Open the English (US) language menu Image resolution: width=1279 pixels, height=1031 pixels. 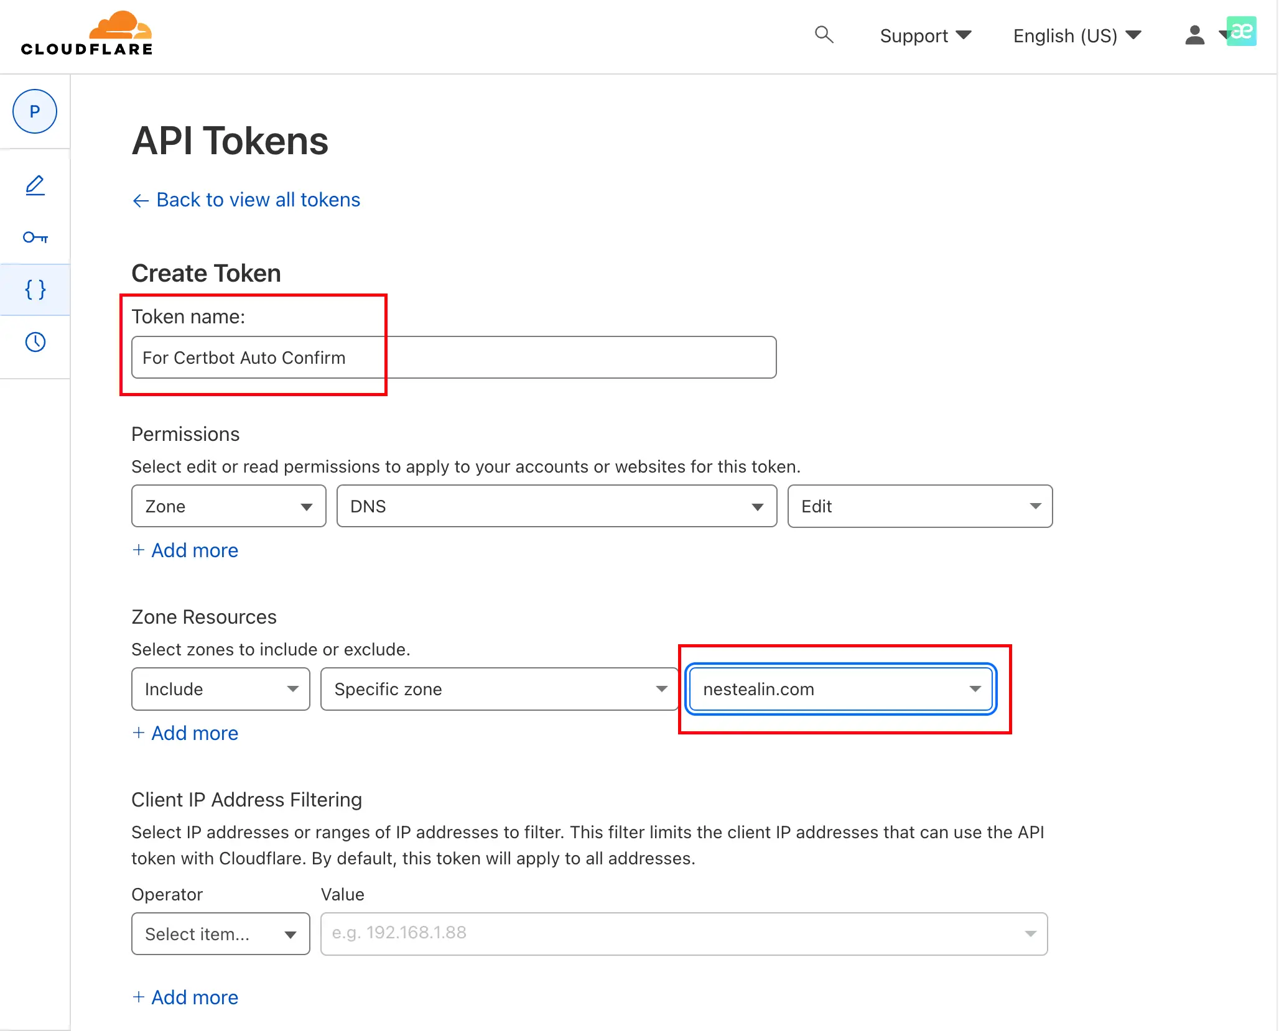tap(1077, 35)
